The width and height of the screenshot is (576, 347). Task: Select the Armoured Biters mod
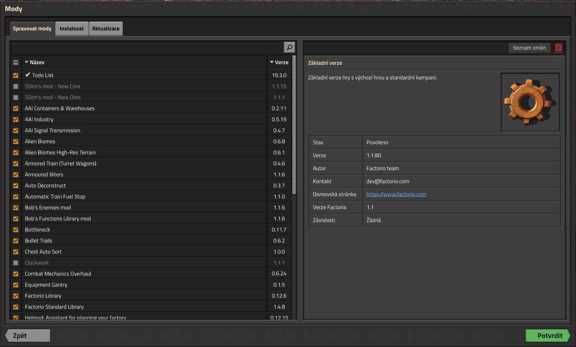pyautogui.click(x=144, y=174)
